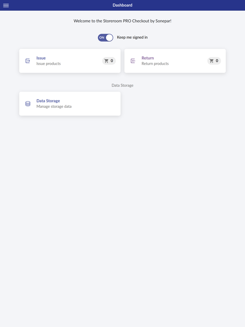Click the Return products import icon
This screenshot has width=245, height=327.
point(133,61)
